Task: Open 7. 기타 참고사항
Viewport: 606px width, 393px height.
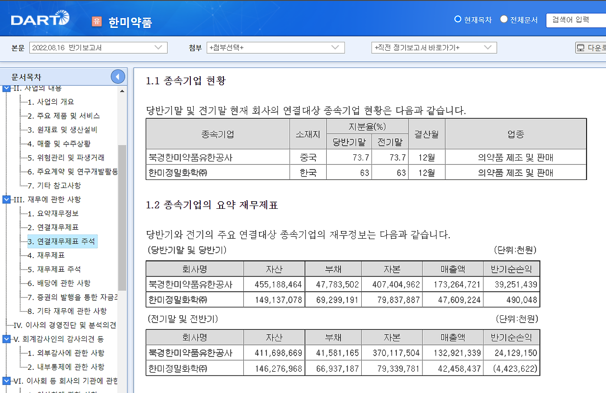Action: coord(54,186)
